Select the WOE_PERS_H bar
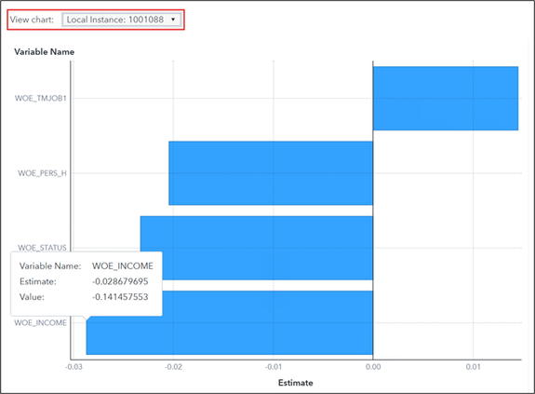535x394 pixels. 271,173
